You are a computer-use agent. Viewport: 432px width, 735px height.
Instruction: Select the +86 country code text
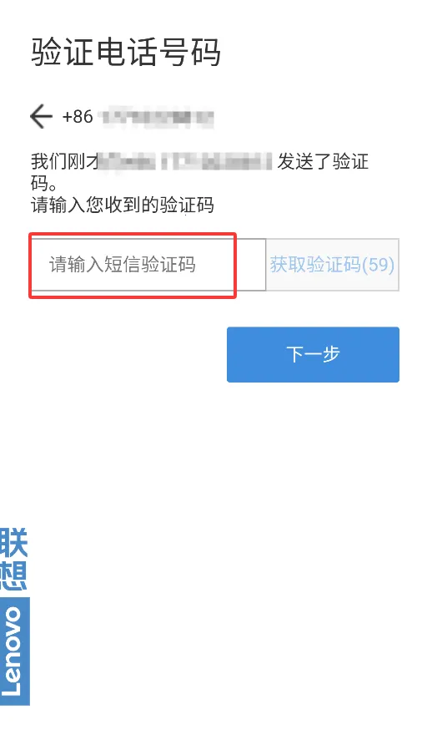click(x=78, y=116)
